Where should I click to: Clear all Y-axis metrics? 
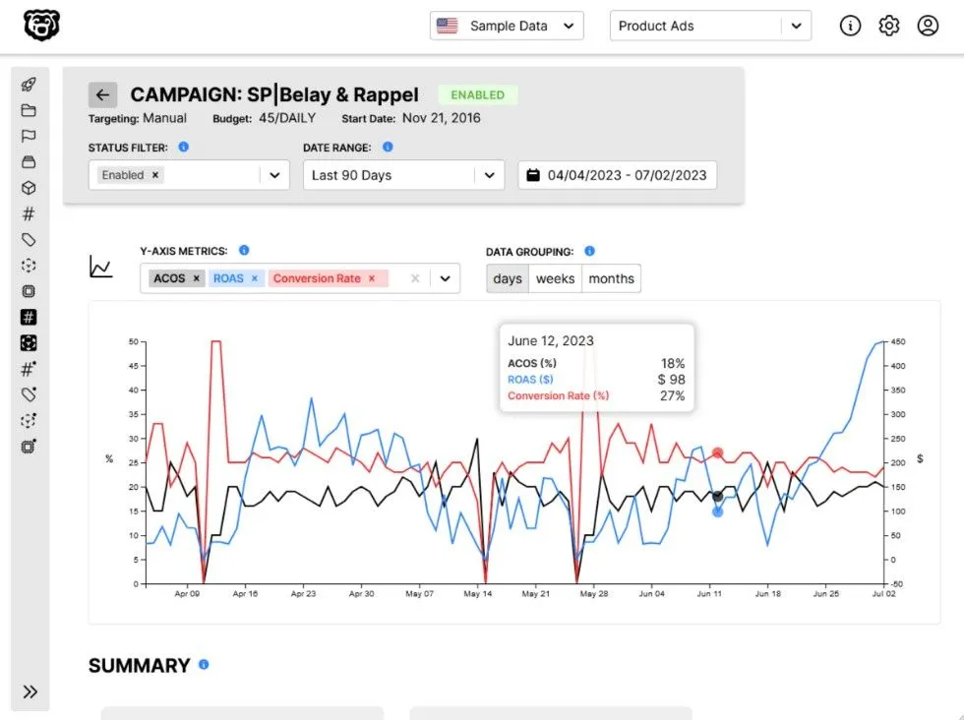(415, 278)
